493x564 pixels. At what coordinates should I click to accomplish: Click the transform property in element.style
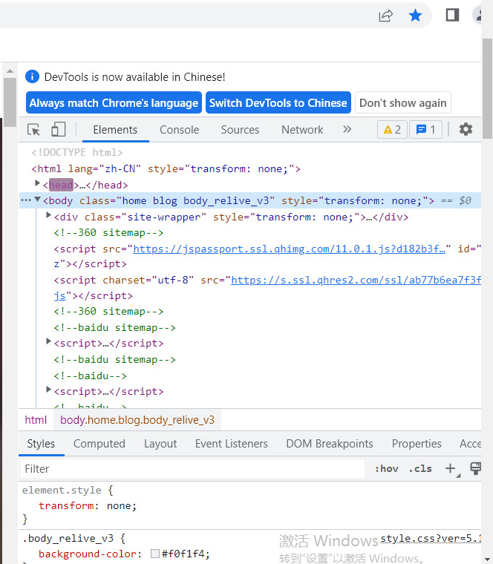point(66,505)
